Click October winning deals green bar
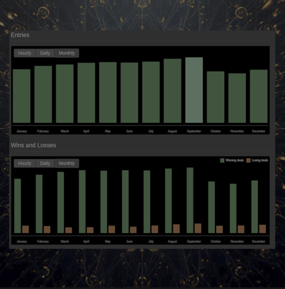Screen dimensions: 285x289 pos(211,208)
